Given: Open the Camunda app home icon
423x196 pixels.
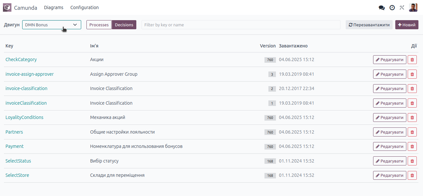Looking at the screenshot, I should (7, 7).
